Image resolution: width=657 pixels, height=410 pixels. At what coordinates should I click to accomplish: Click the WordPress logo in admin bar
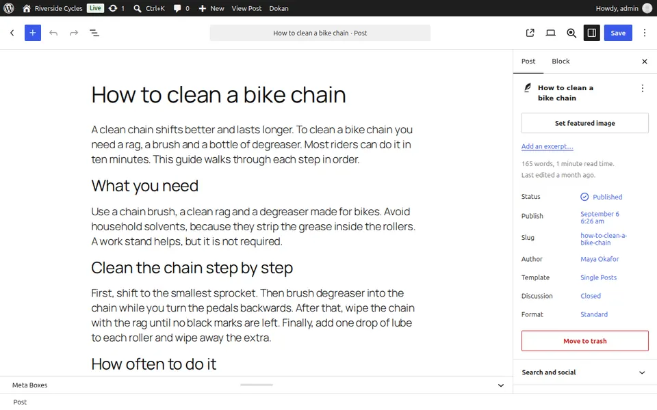[x=9, y=8]
